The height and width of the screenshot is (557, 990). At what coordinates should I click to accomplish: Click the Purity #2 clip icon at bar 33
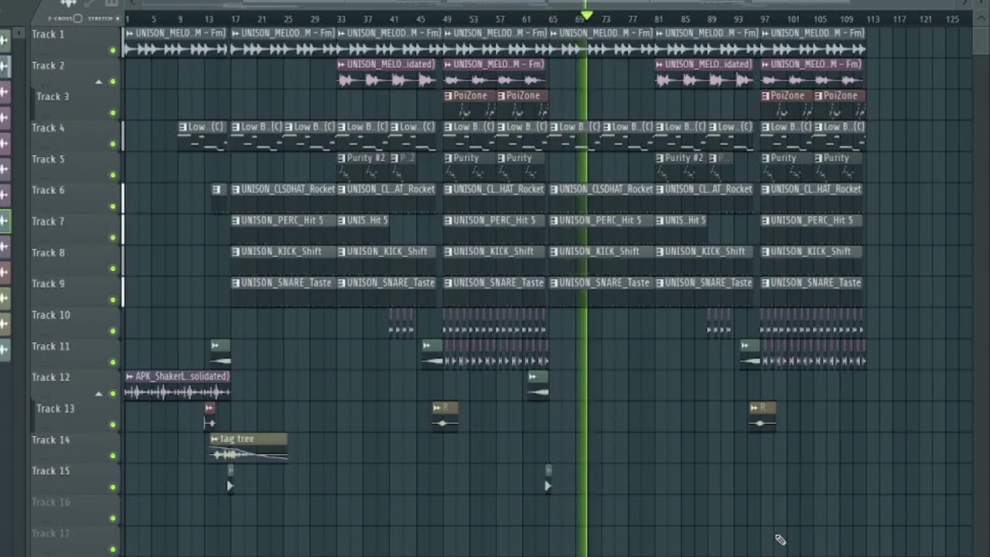coord(342,158)
